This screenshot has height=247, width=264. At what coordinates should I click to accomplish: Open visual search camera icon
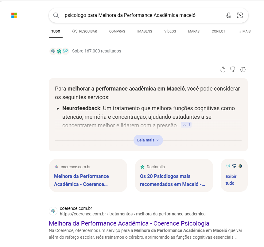point(239,15)
